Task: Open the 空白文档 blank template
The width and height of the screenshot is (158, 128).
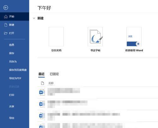Action: pos(56,36)
